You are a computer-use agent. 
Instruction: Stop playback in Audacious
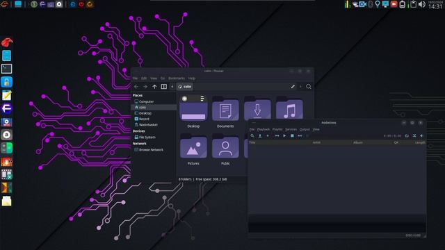(292, 136)
